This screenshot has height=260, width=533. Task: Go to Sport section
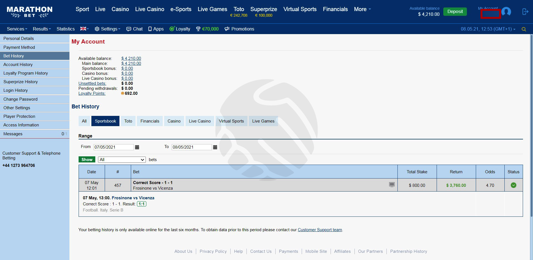pyautogui.click(x=82, y=9)
